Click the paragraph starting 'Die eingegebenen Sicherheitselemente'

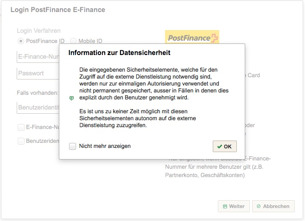coord(154,84)
